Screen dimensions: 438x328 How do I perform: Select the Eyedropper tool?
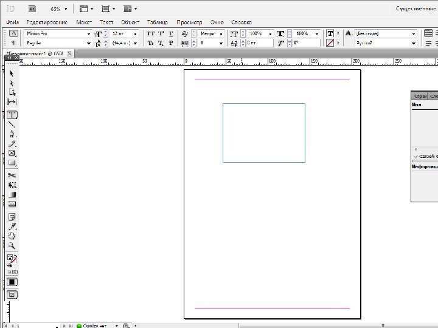[12, 227]
